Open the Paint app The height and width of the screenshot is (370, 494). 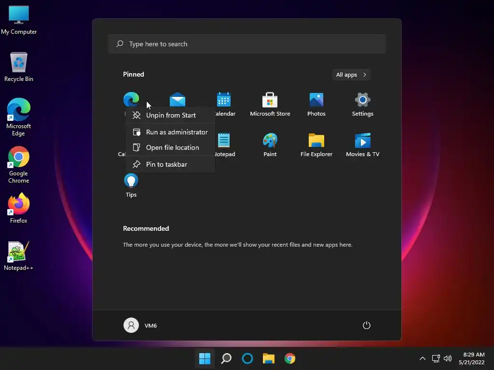click(270, 145)
